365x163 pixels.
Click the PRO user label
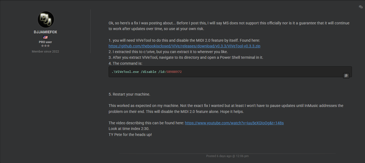pyautogui.click(x=45, y=42)
